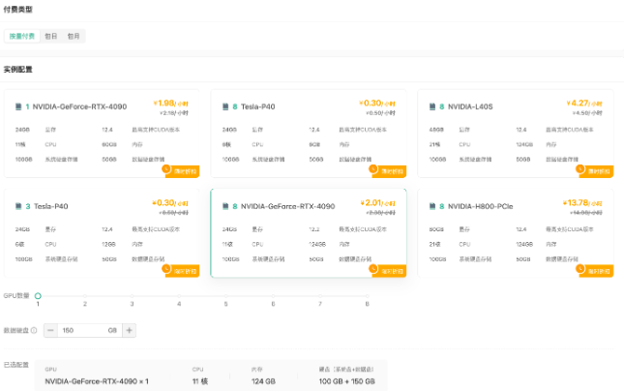Click the discount badge on ¥1.98 RTX-4090 card
This screenshot has width=624, height=391.
[x=181, y=170]
